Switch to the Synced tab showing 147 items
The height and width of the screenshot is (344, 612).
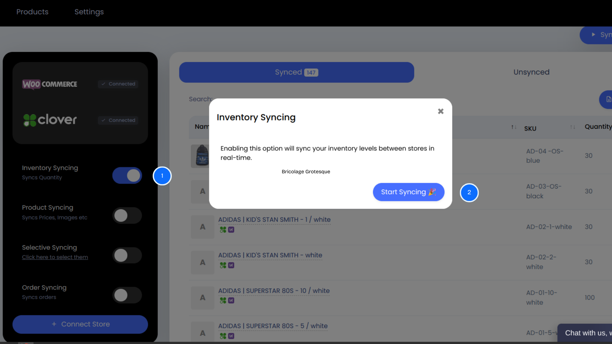coord(296,72)
